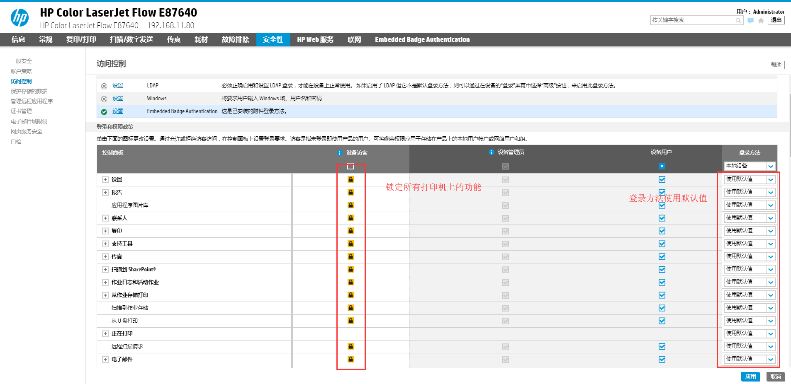This screenshot has height=384, width=791.
Task: Click guest lock icon for 扫描到 SharePoint row
Action: (x=350, y=269)
